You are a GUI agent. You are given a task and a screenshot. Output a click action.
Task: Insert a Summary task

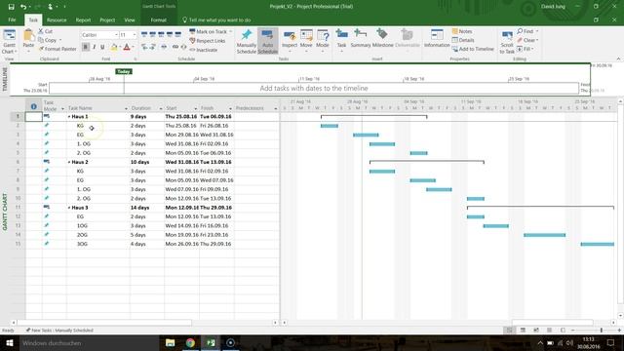pos(360,39)
